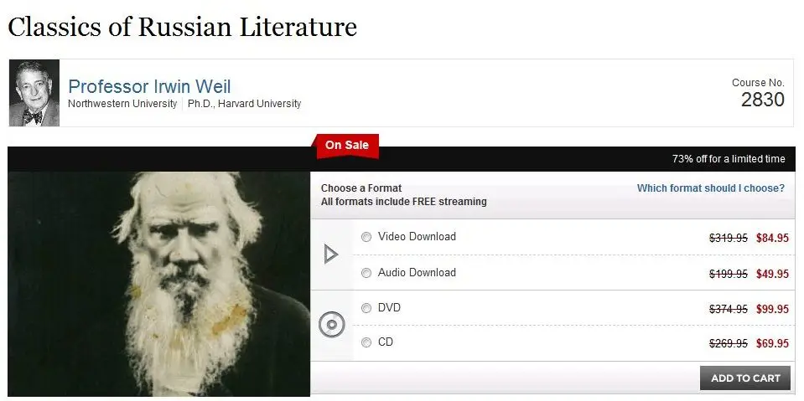Open the Professor Irwin Weil profile link
The image size is (804, 401).
(x=150, y=86)
